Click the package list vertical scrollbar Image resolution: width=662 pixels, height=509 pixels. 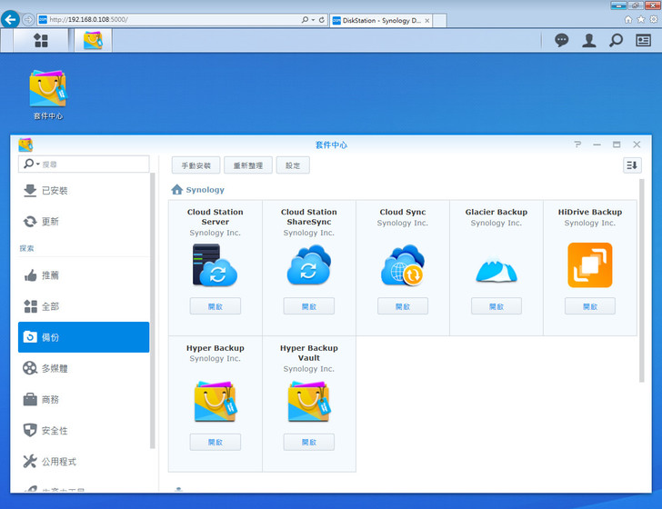pos(641,273)
